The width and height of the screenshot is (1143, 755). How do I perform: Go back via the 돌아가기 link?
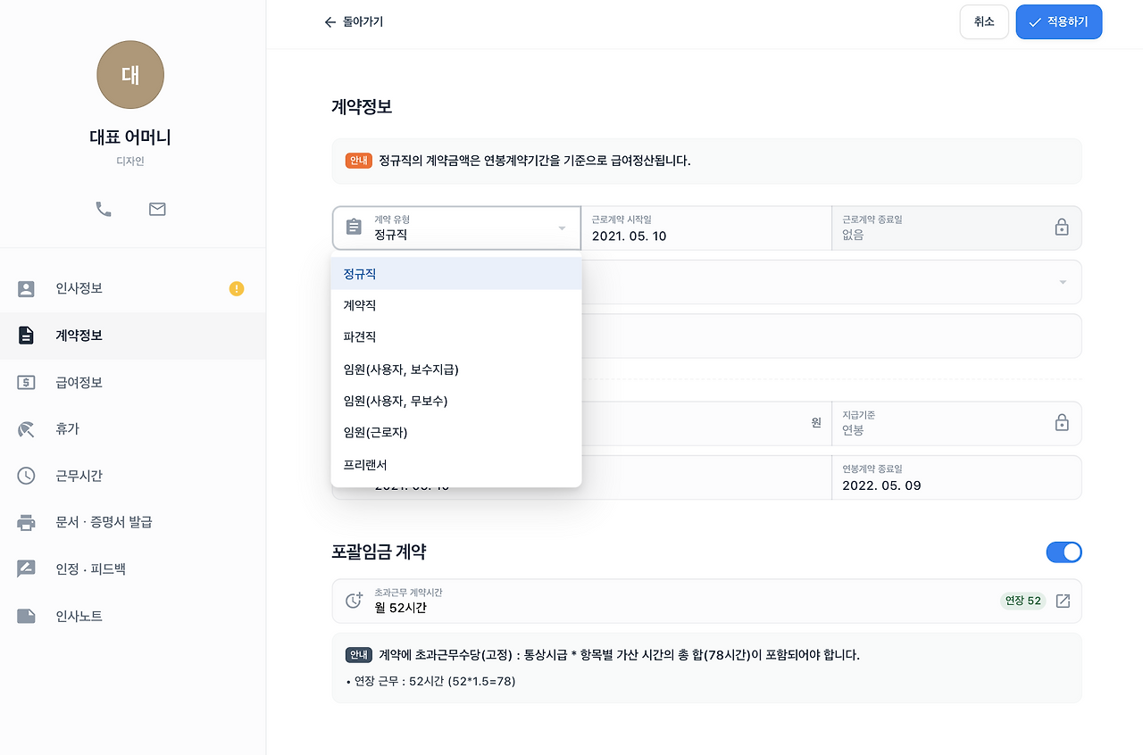pyautogui.click(x=354, y=22)
